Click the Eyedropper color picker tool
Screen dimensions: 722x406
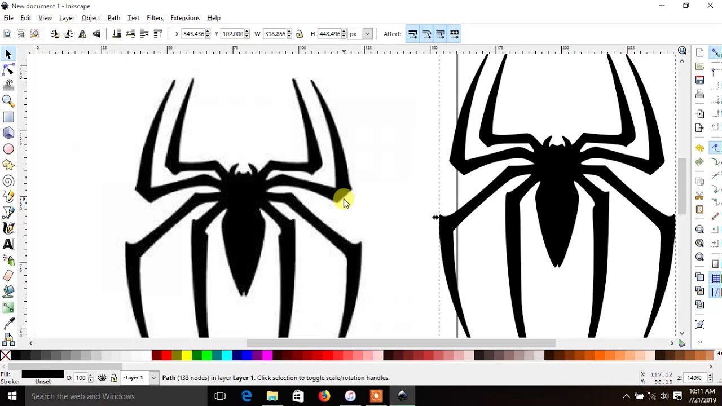(x=8, y=323)
